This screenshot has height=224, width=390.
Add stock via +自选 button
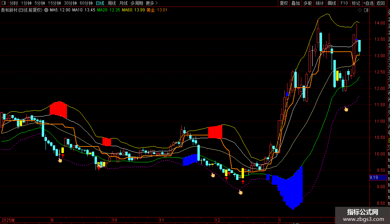coord(368,3)
